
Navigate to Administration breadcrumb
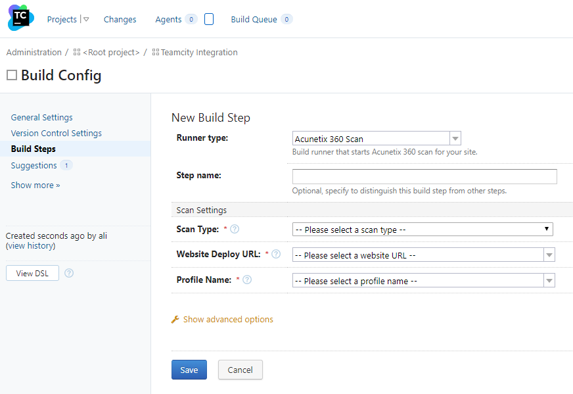[34, 53]
